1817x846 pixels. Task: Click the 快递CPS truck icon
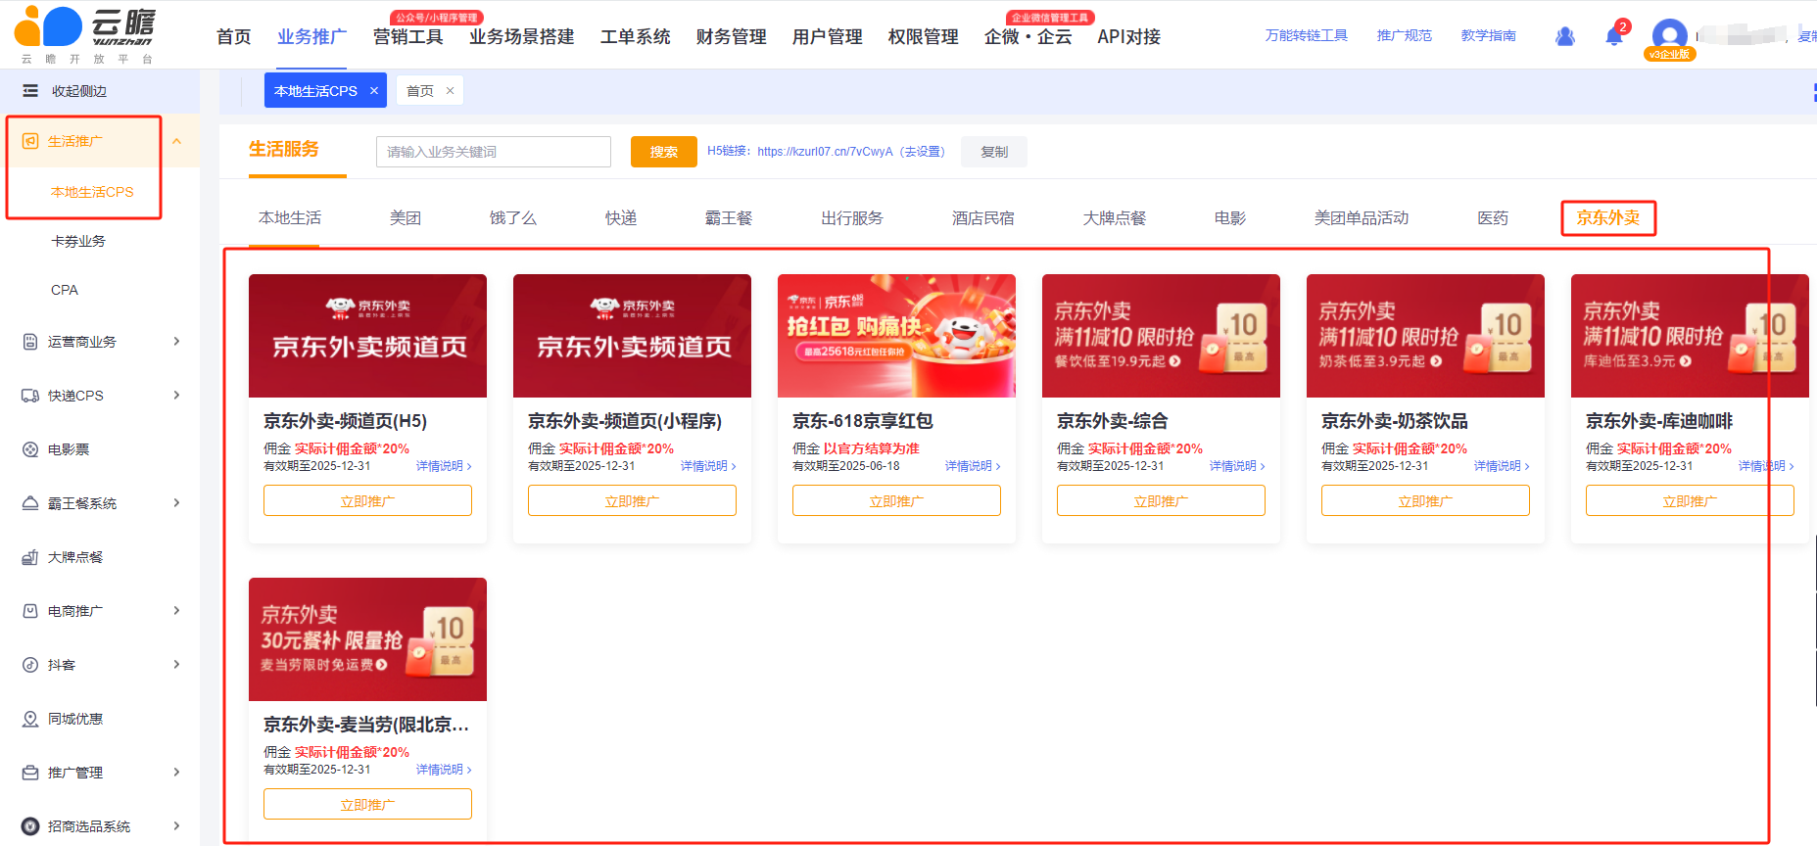[30, 396]
